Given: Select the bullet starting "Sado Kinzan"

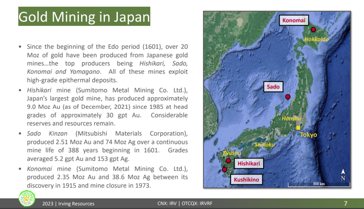Looking at the screenshot, I should (x=107, y=146).
